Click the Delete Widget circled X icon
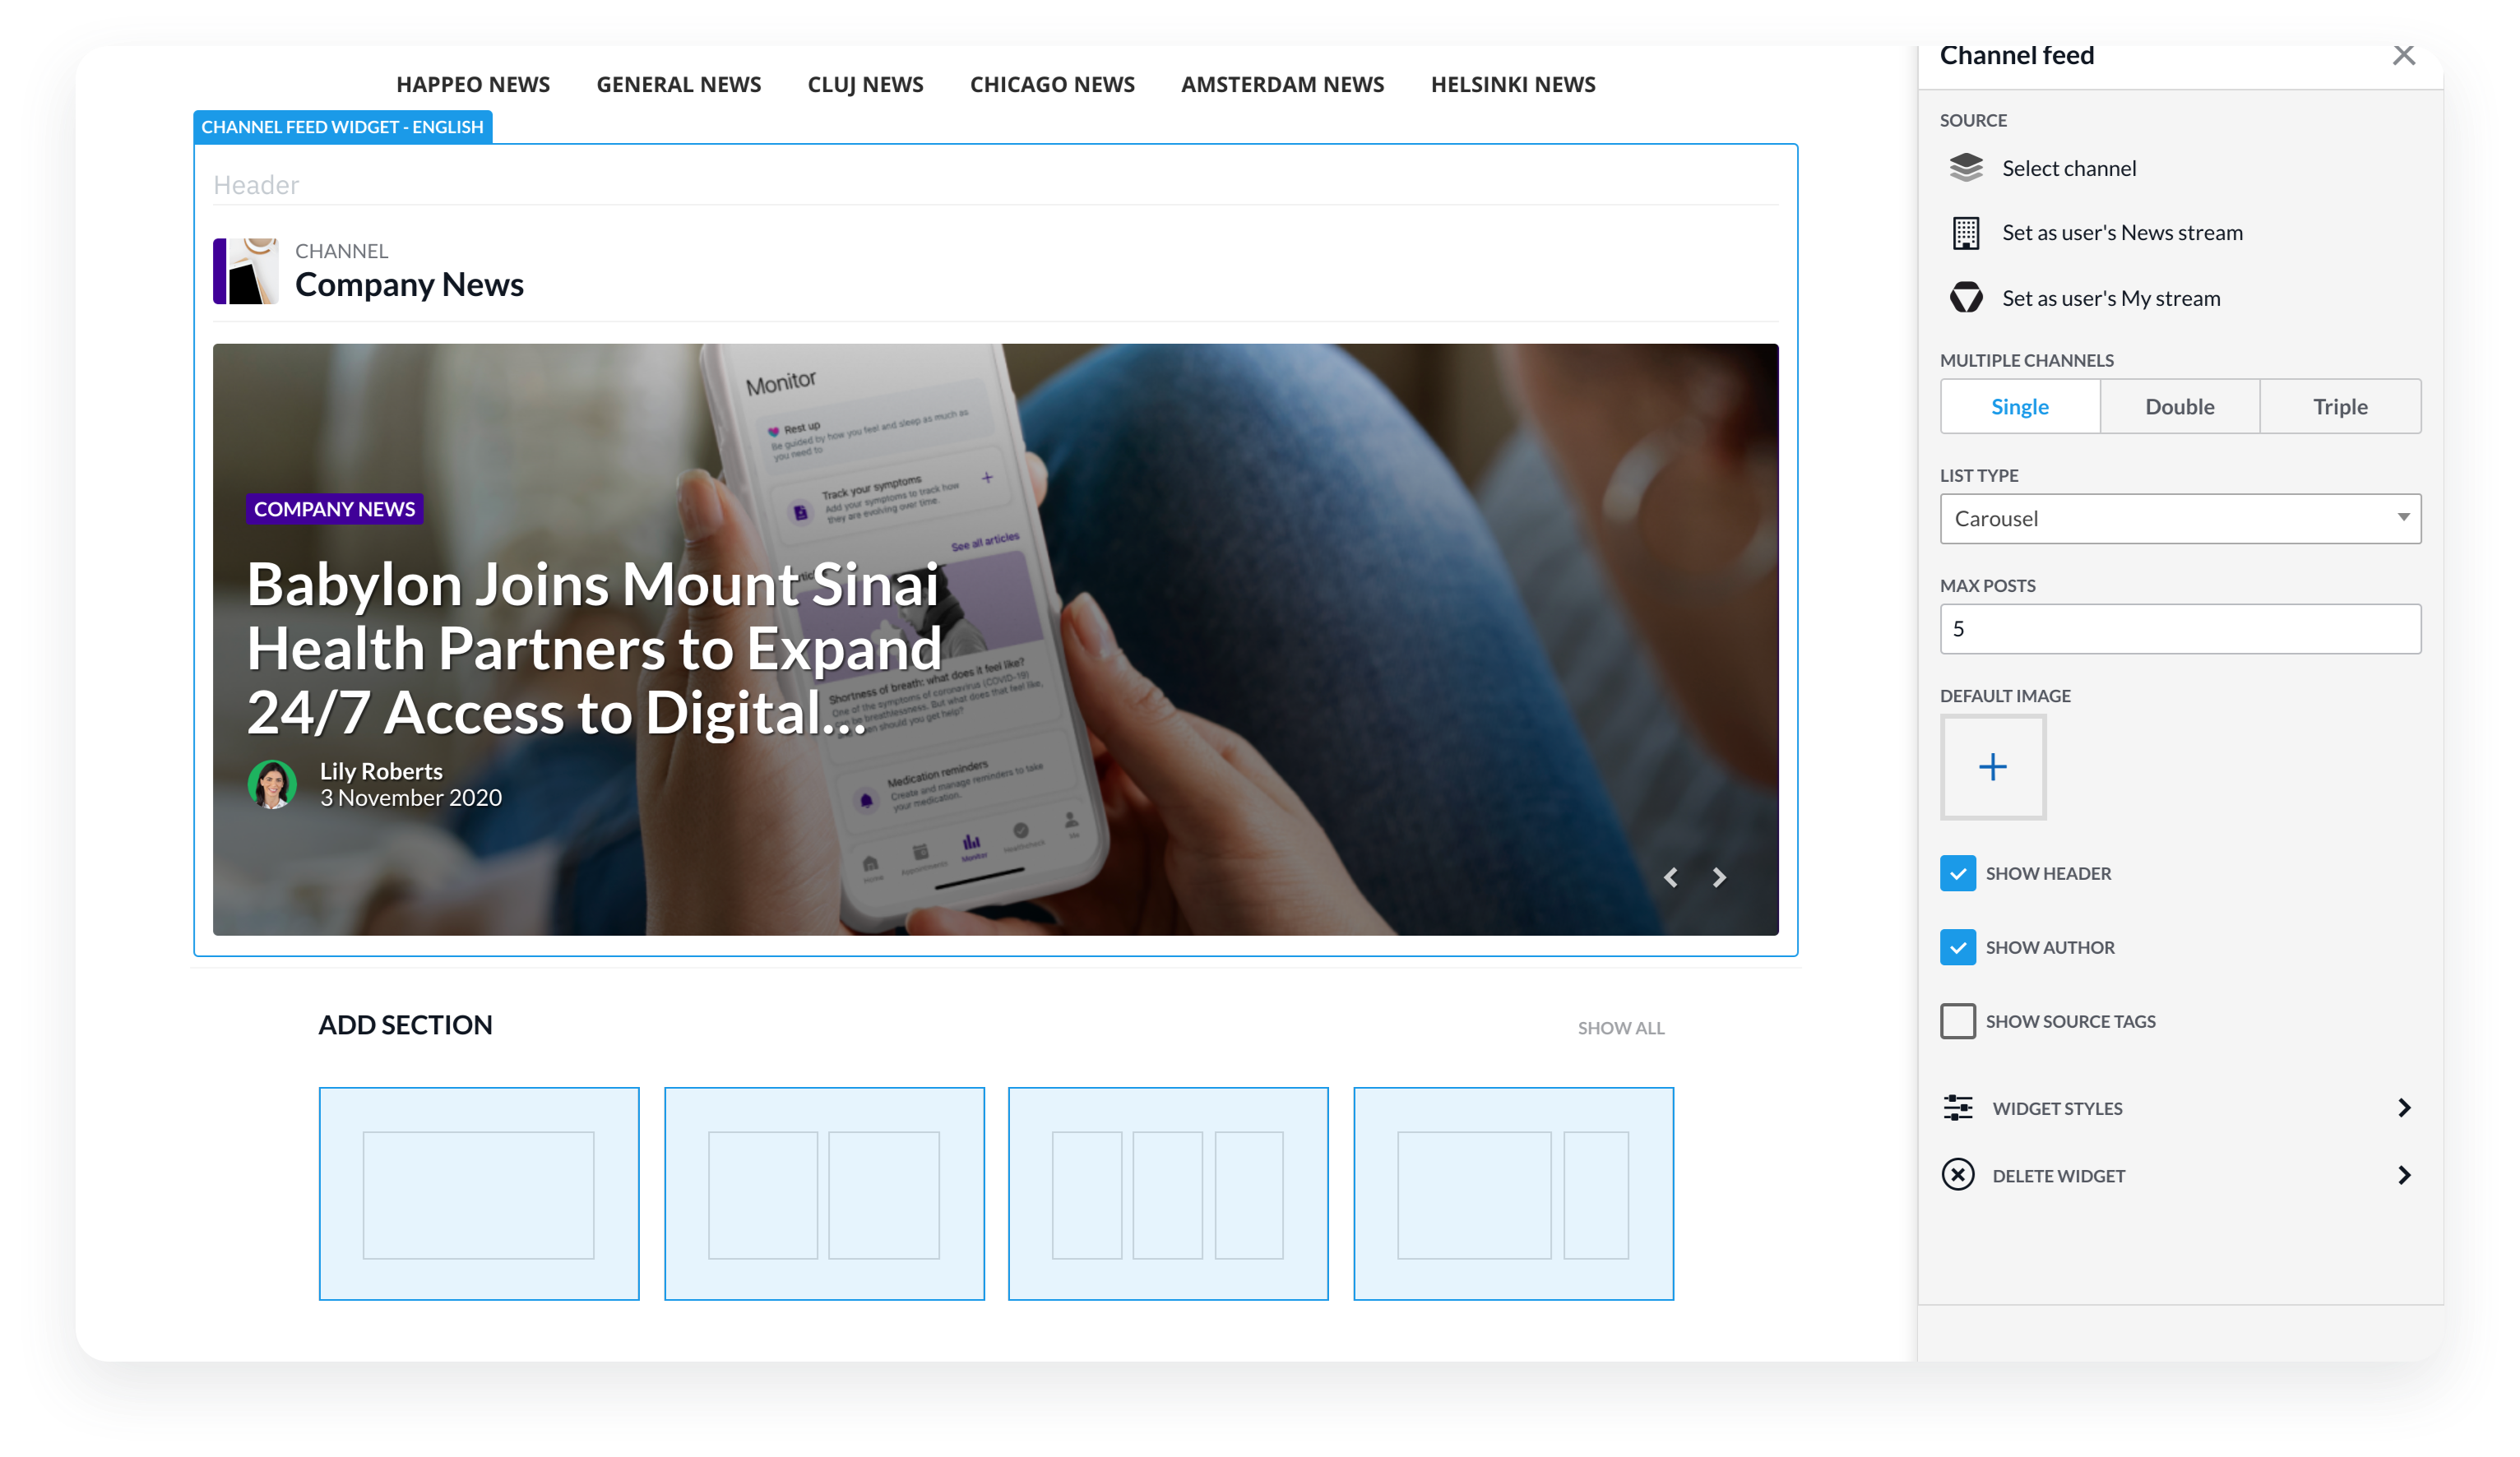The width and height of the screenshot is (2520, 1457). 1957,1174
